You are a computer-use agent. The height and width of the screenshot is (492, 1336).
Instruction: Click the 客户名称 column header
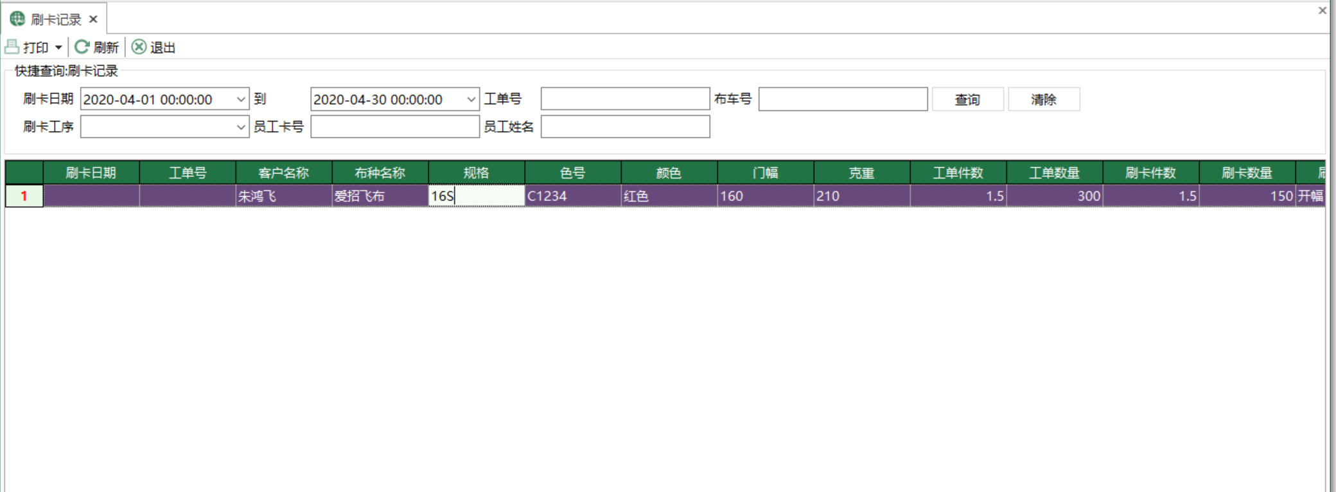[x=284, y=173]
